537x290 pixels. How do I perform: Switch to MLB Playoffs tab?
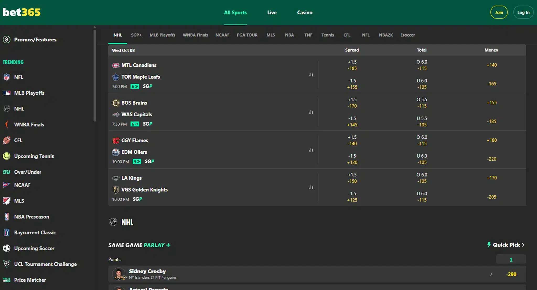162,35
